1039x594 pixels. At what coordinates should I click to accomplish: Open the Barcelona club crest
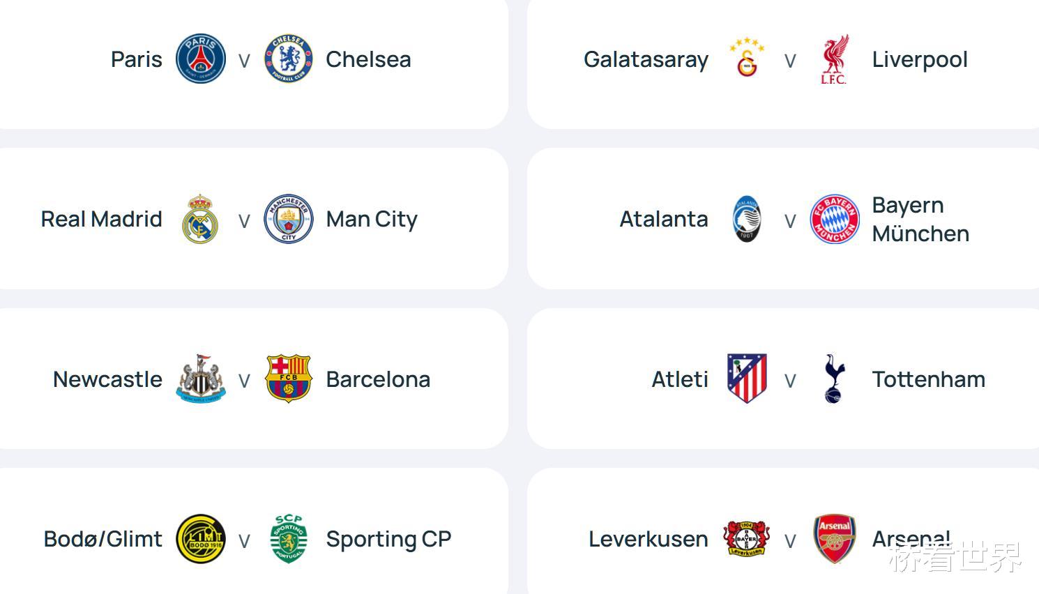(288, 379)
